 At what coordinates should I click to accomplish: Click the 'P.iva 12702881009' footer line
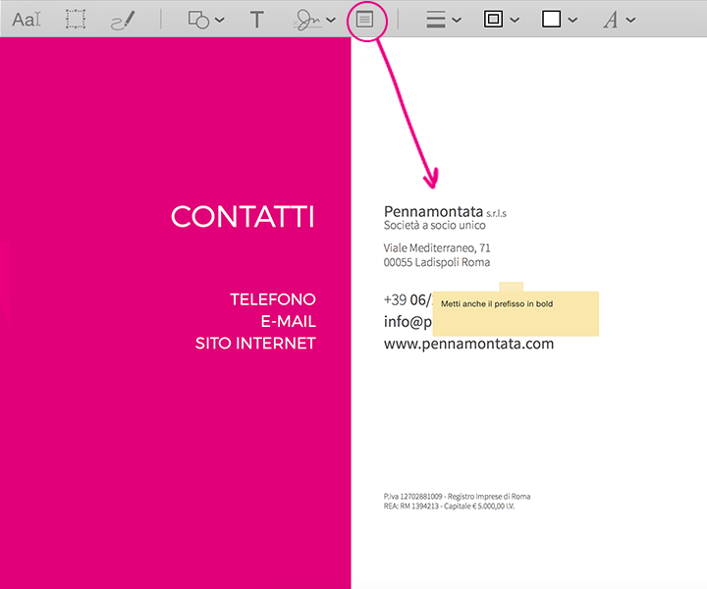(457, 496)
